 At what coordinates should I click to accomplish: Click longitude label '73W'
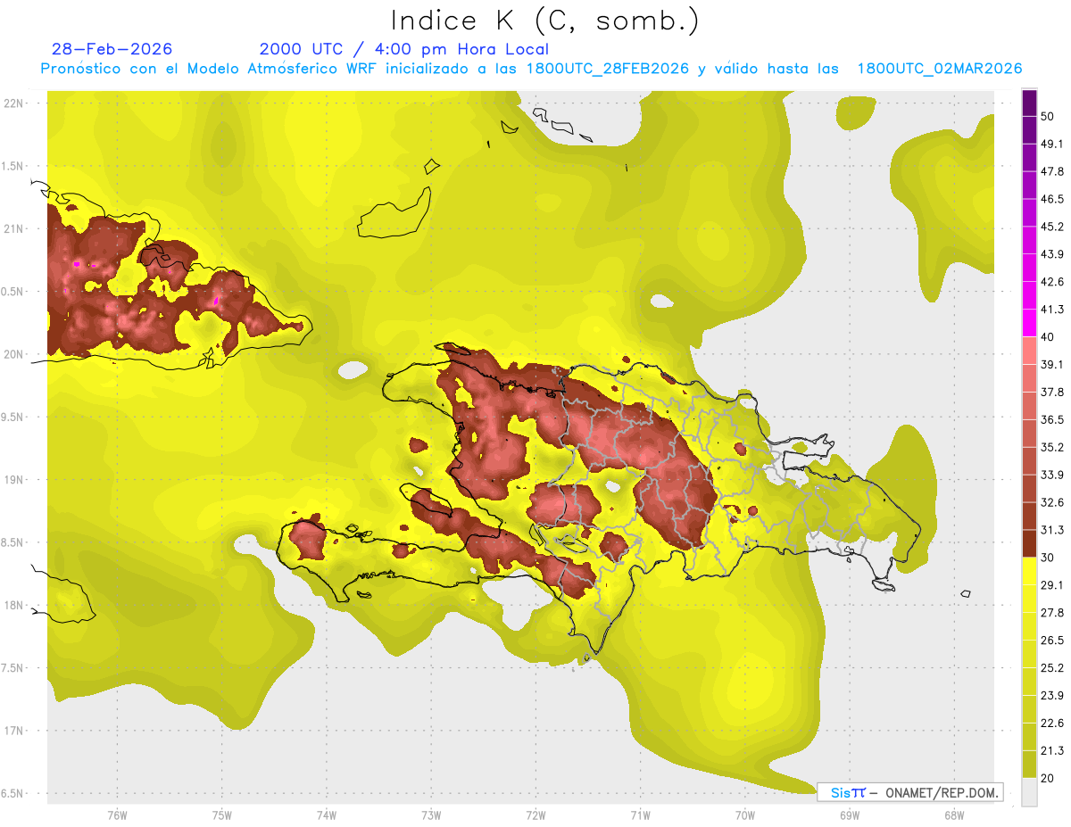pyautogui.click(x=431, y=815)
